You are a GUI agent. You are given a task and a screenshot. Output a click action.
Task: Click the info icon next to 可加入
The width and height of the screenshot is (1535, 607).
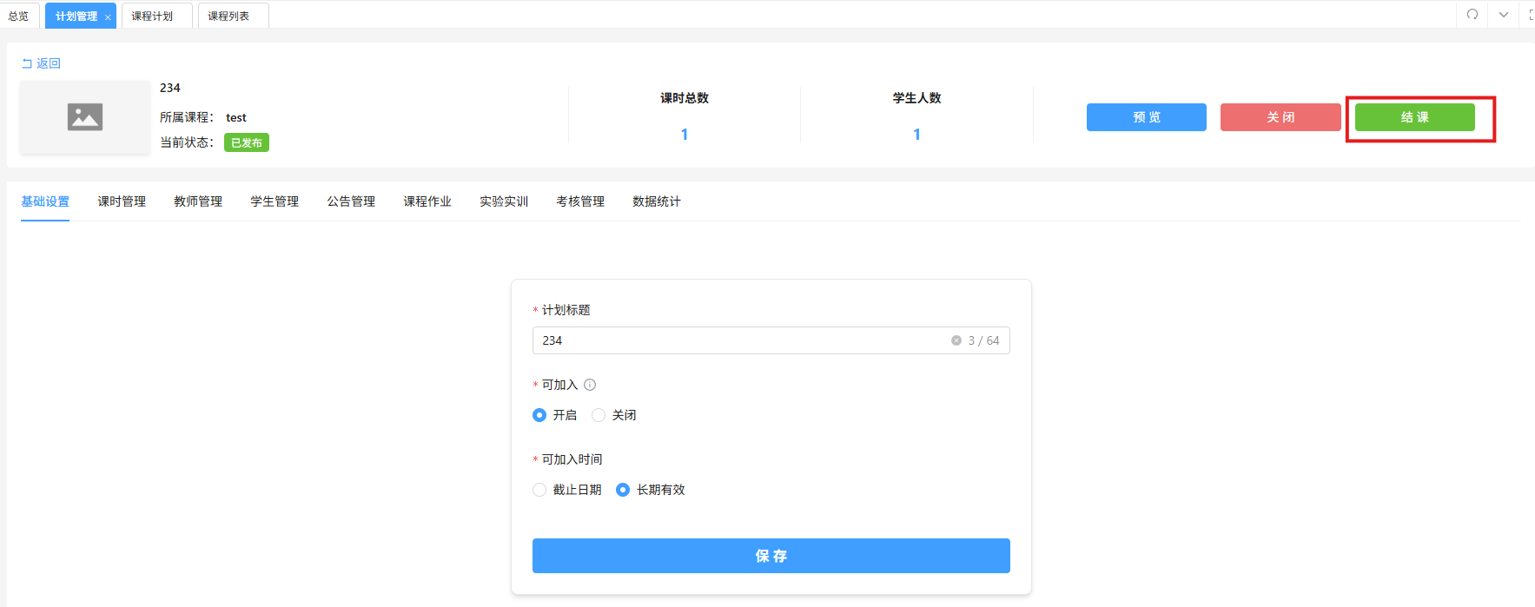click(x=590, y=385)
